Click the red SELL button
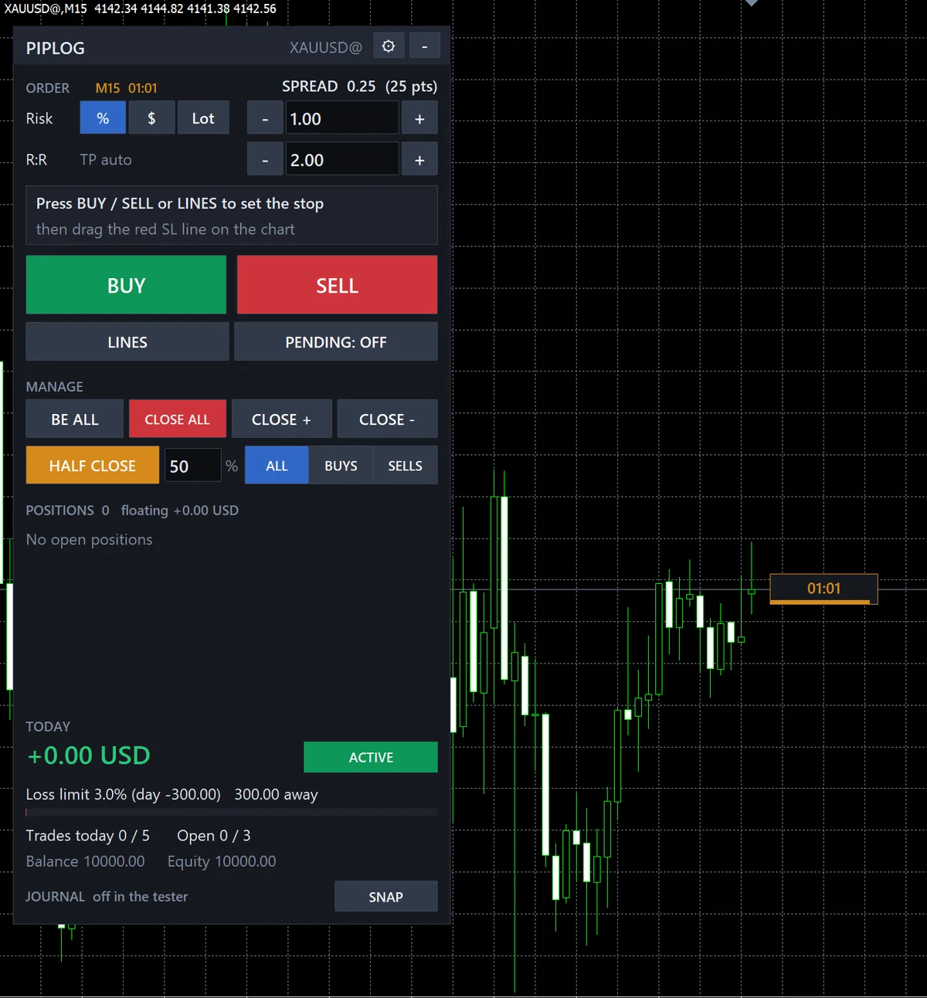This screenshot has height=998, width=927. (337, 285)
